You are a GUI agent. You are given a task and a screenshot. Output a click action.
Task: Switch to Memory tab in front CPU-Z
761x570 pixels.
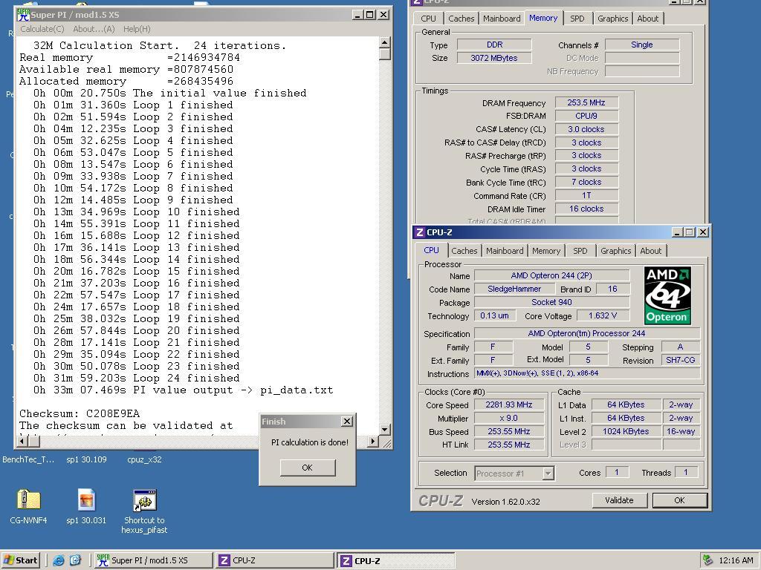coord(546,251)
